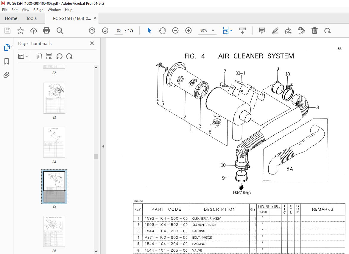Open the Bookmarks sidebar panel
This screenshot has height=254, width=349.
(7, 61)
